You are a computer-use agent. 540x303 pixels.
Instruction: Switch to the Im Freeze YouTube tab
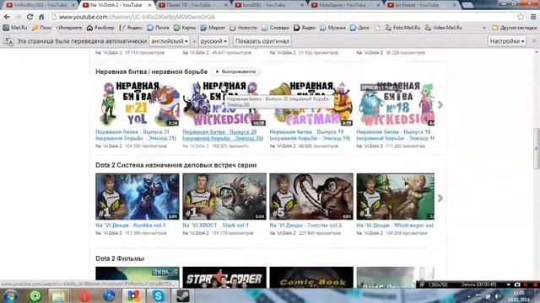pos(421,5)
